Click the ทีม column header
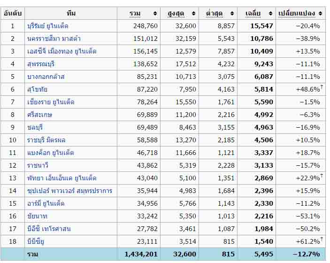The width and height of the screenshot is (330, 263). pos(71,14)
